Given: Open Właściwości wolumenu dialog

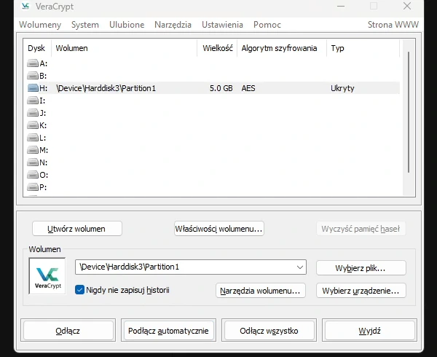Looking at the screenshot, I should click(219, 229).
